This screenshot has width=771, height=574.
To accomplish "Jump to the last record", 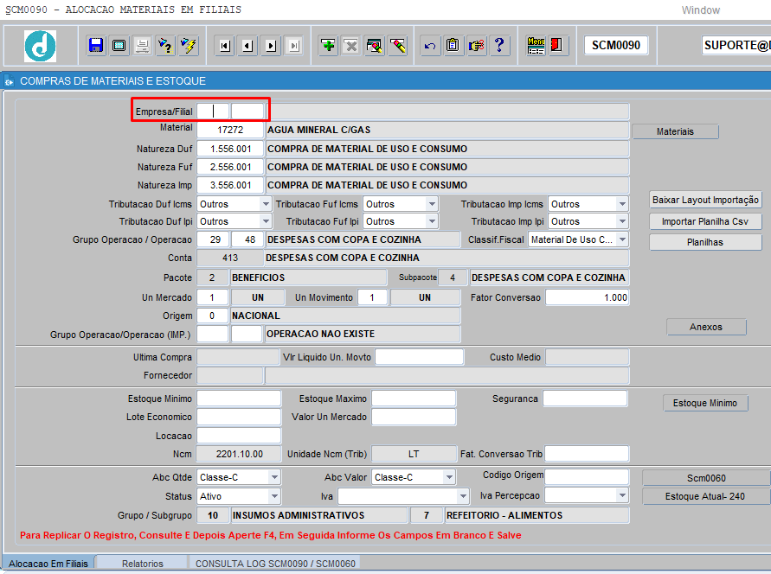I will [294, 46].
